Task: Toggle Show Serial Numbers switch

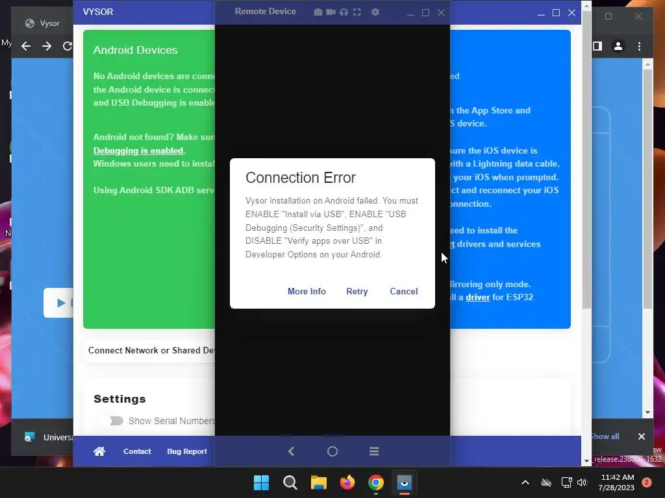Action: [116, 421]
